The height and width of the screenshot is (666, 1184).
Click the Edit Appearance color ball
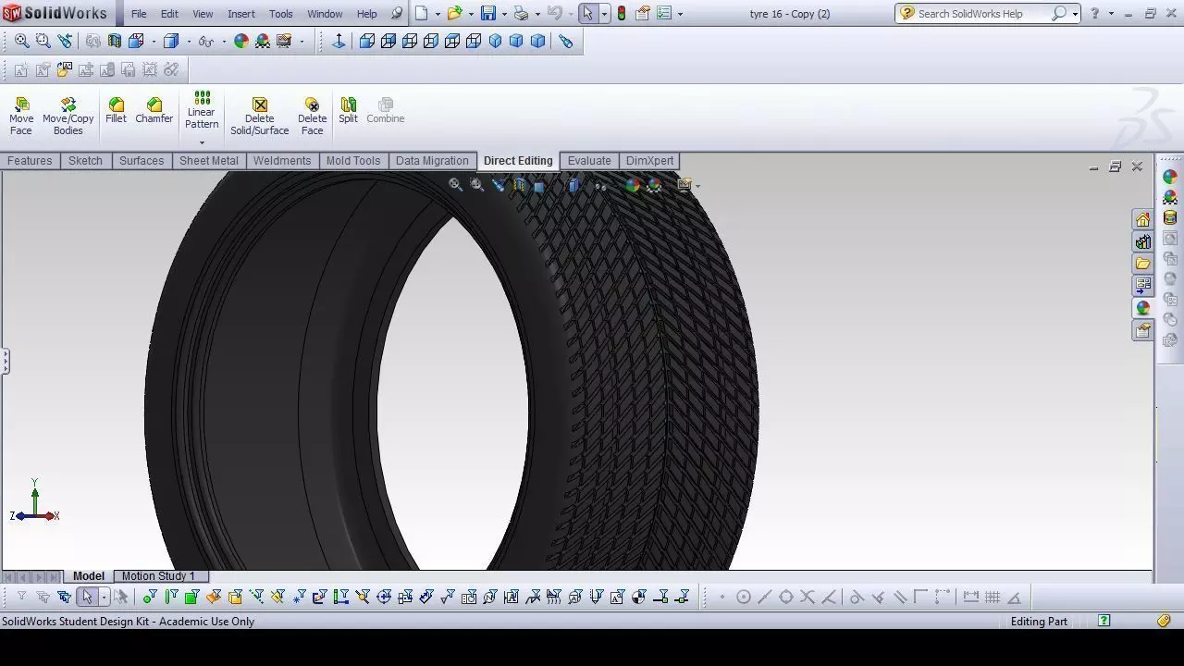(x=240, y=41)
